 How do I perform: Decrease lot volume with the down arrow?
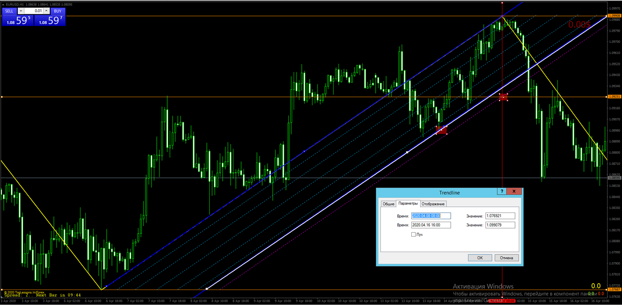pyautogui.click(x=21, y=11)
